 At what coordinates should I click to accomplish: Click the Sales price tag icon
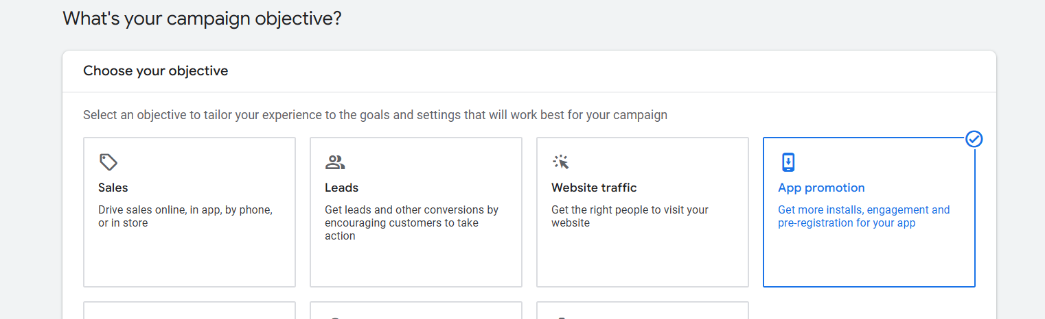pos(108,162)
